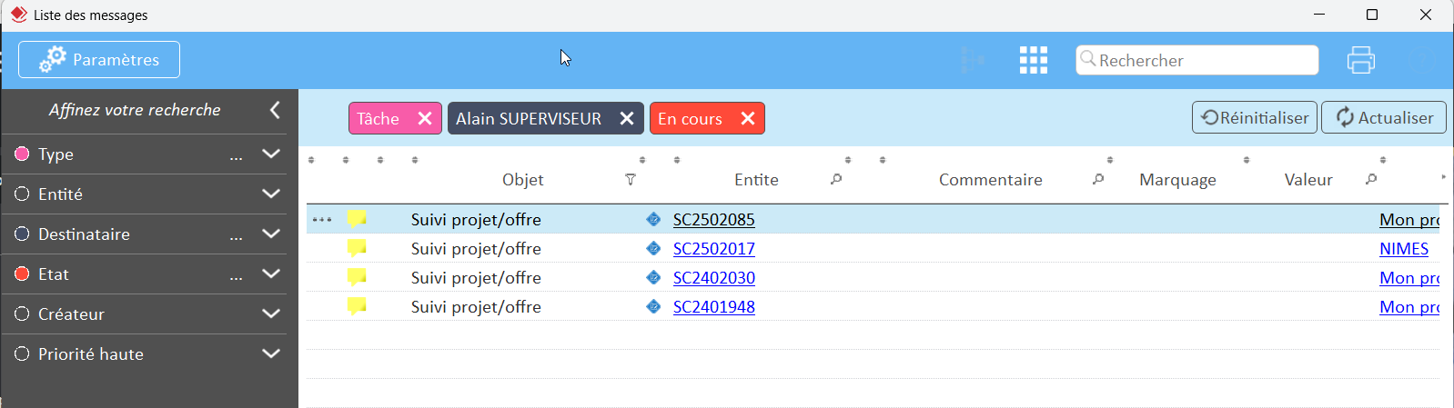Click the Marquage column header

point(1177,180)
